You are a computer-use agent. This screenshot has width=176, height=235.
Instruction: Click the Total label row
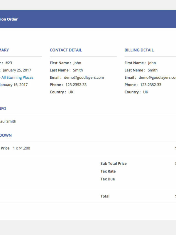tap(105, 196)
